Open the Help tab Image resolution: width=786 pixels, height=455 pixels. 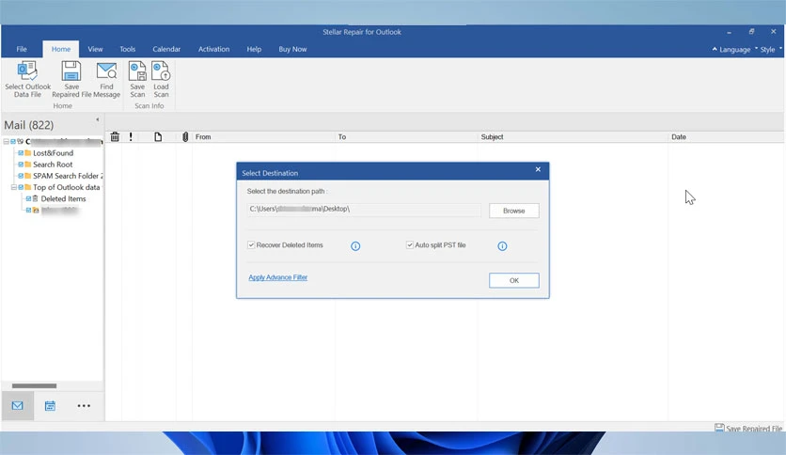click(x=254, y=49)
